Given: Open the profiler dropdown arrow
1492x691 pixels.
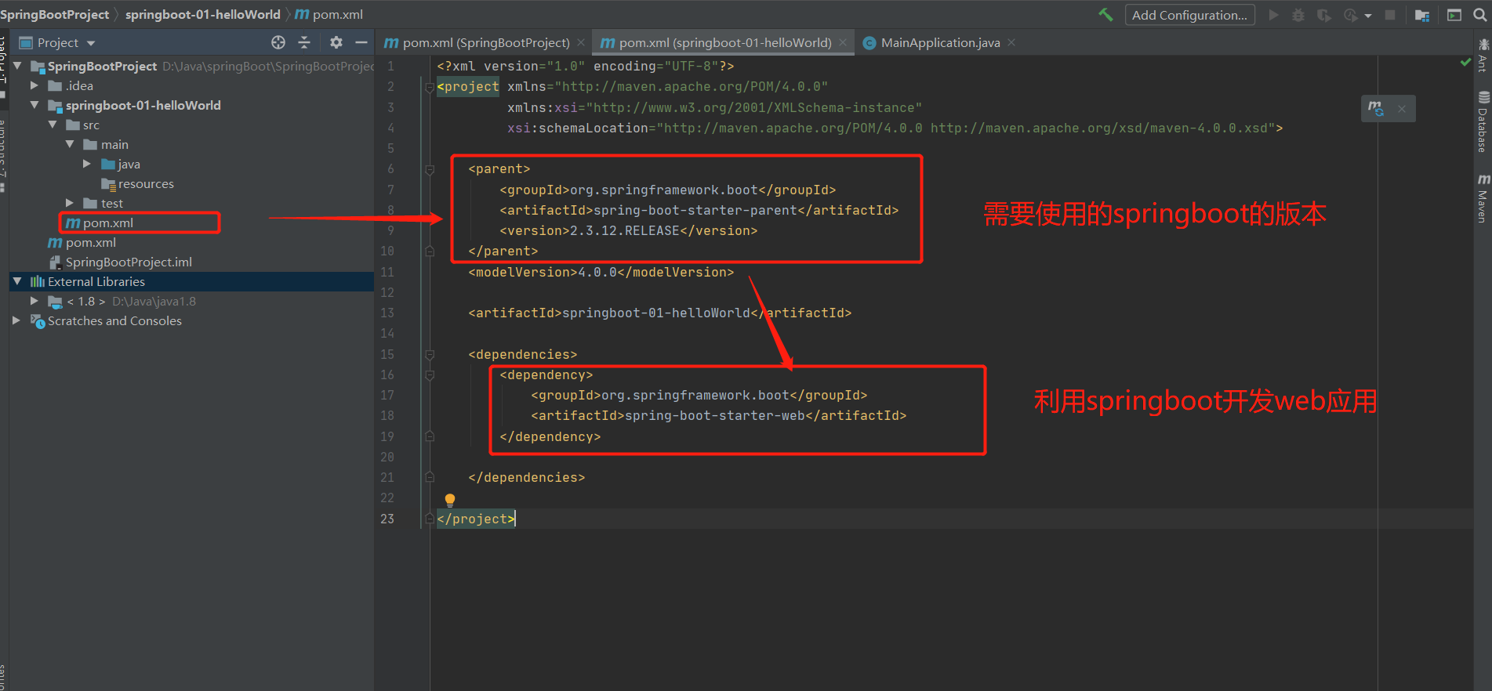Looking at the screenshot, I should [1368, 16].
